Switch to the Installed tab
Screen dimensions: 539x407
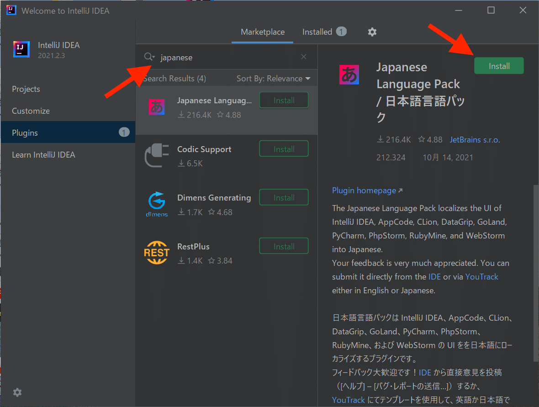coord(317,32)
